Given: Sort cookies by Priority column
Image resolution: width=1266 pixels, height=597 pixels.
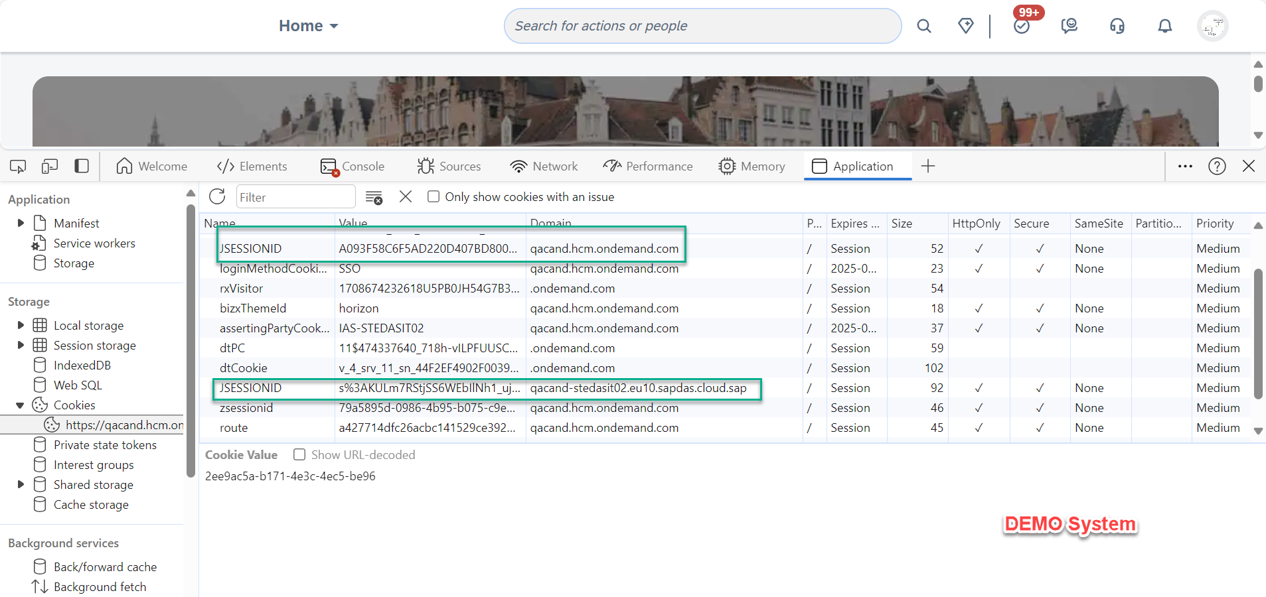Looking at the screenshot, I should coord(1222,223).
